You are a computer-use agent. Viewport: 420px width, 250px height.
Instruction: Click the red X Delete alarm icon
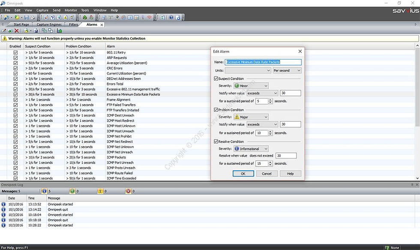coord(17,31)
